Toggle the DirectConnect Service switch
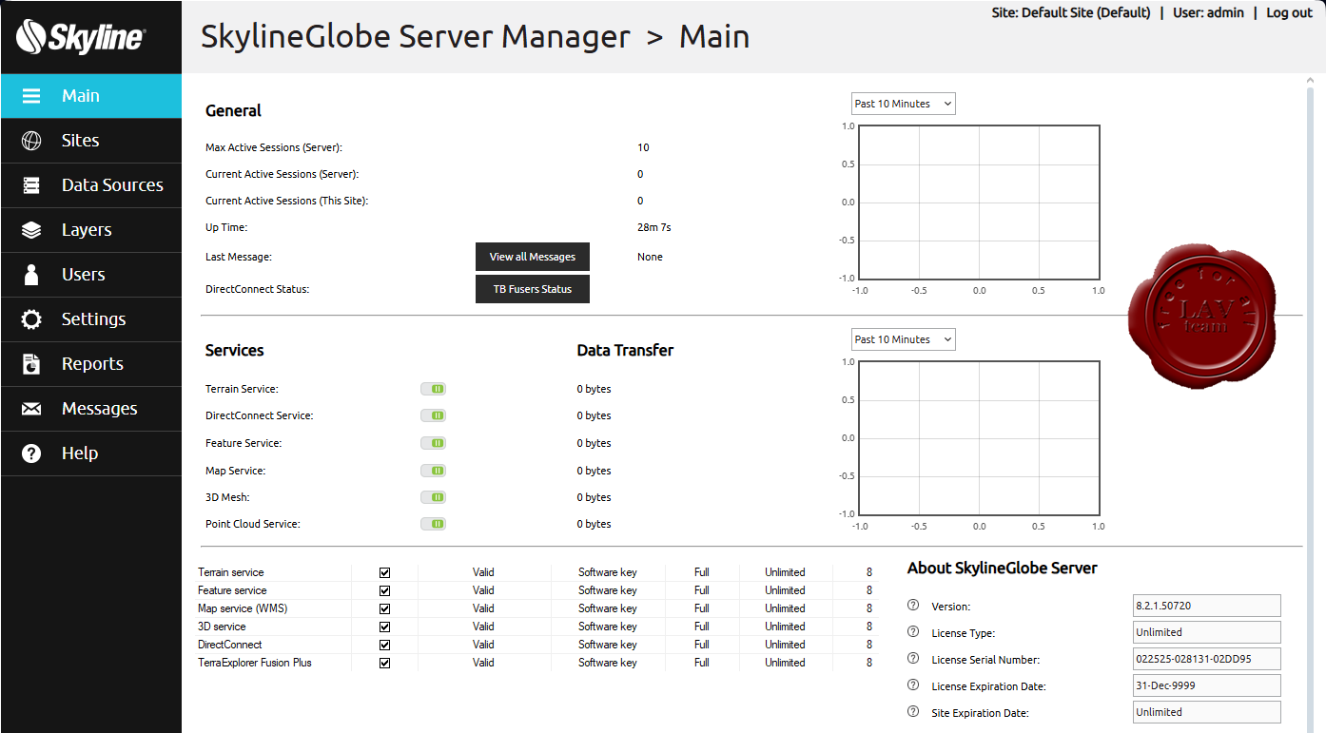Image resolution: width=1326 pixels, height=733 pixels. (x=434, y=415)
